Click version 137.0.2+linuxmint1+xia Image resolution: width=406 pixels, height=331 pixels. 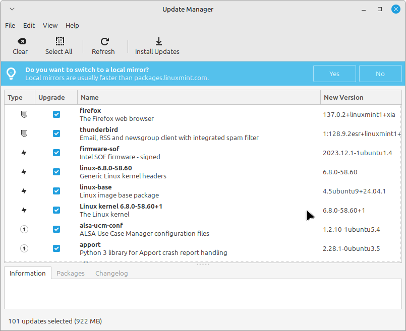359,114
